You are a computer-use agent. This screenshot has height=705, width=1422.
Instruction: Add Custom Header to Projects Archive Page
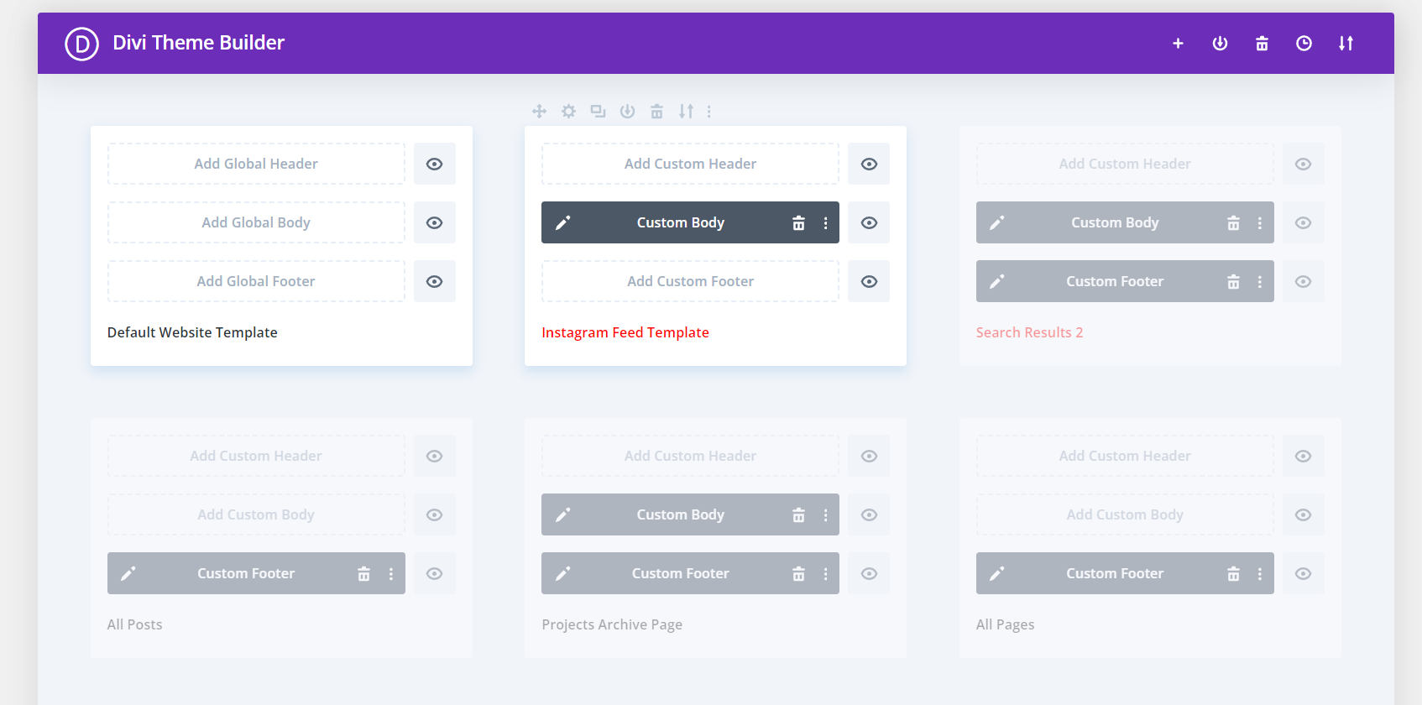690,456
